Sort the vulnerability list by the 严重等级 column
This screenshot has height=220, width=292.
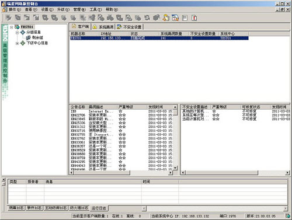tap(131, 107)
